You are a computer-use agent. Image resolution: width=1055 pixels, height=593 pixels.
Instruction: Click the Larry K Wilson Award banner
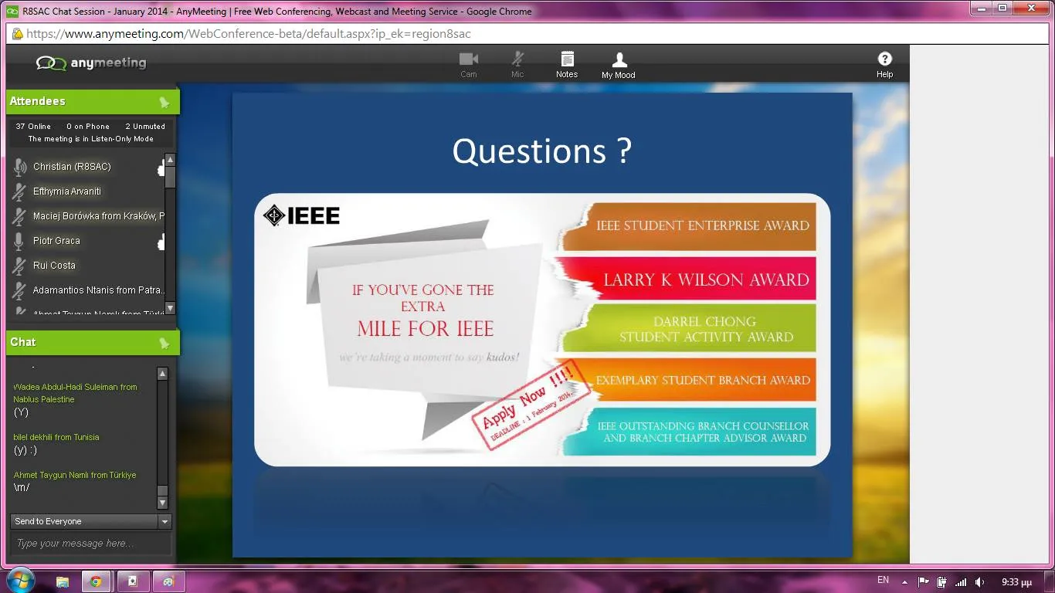687,279
